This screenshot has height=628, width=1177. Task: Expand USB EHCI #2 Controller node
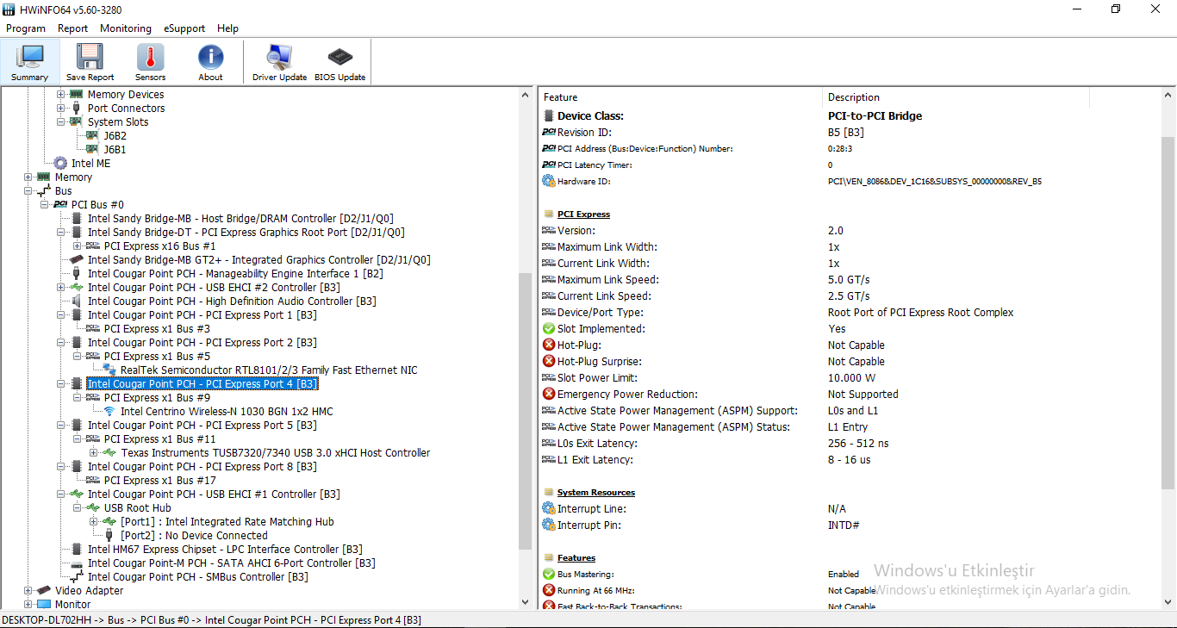[61, 287]
